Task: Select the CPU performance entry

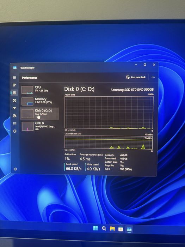Action: coord(39,90)
